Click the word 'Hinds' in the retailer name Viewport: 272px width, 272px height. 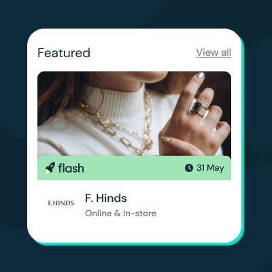[x=112, y=198]
